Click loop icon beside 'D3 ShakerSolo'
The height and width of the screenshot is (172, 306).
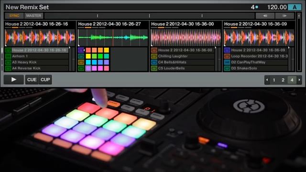tap(227, 68)
